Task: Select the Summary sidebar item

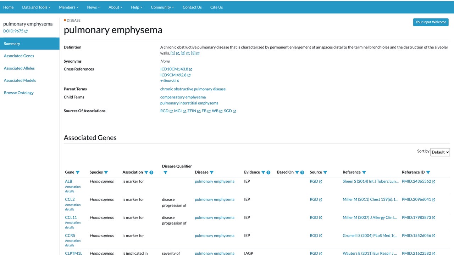Action: click(x=30, y=44)
